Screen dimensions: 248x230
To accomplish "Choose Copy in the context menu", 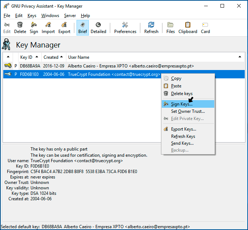I will click(x=188, y=78).
